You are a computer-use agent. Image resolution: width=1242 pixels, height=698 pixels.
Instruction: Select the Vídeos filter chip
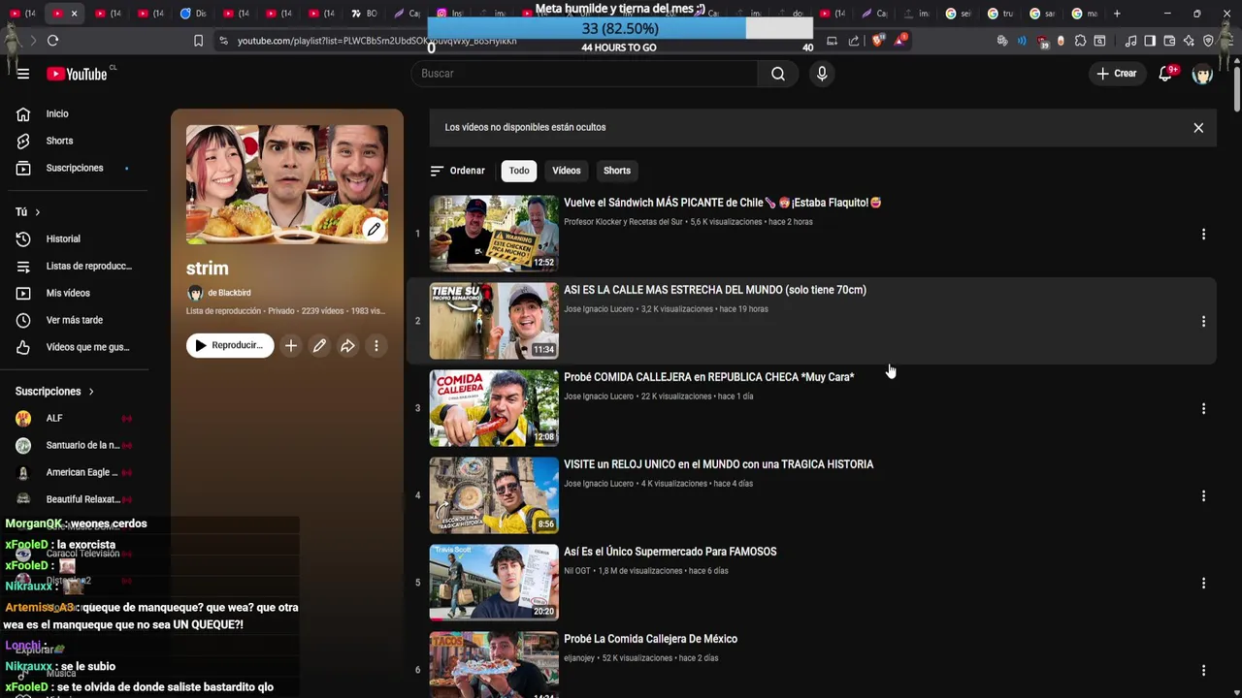pos(567,171)
